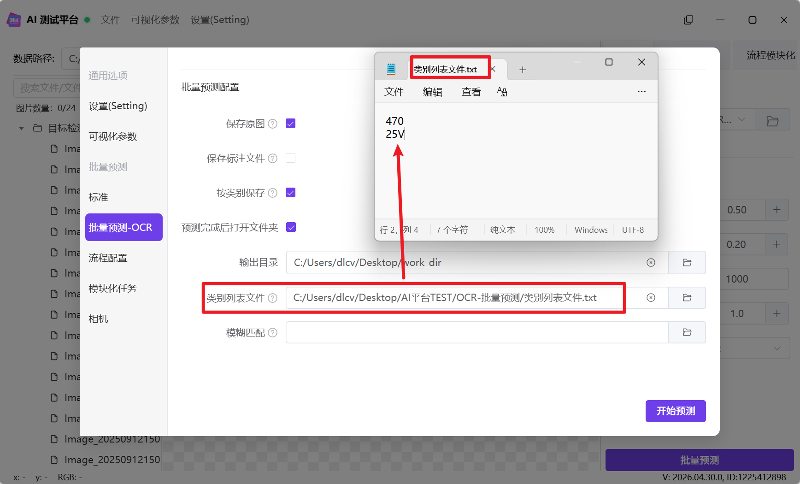The height and width of the screenshot is (484, 800).
Task: Clear the 类别列表文件 path field
Action: (651, 297)
